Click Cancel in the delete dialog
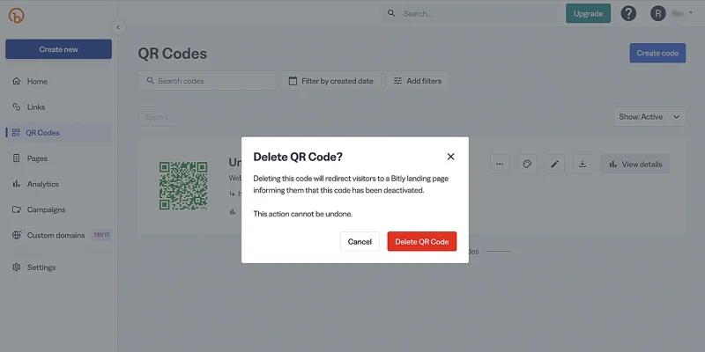The image size is (705, 352). (x=360, y=241)
